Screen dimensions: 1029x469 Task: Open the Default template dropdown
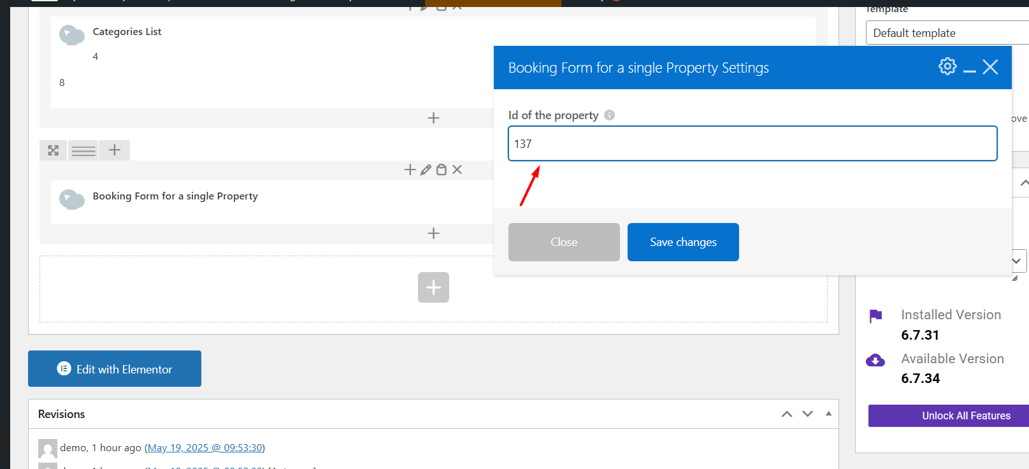[x=947, y=33]
